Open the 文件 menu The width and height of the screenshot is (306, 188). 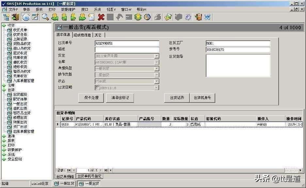(13, 9)
